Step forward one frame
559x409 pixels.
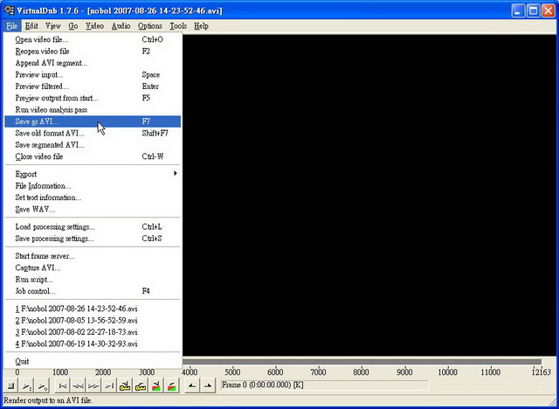[93, 385]
